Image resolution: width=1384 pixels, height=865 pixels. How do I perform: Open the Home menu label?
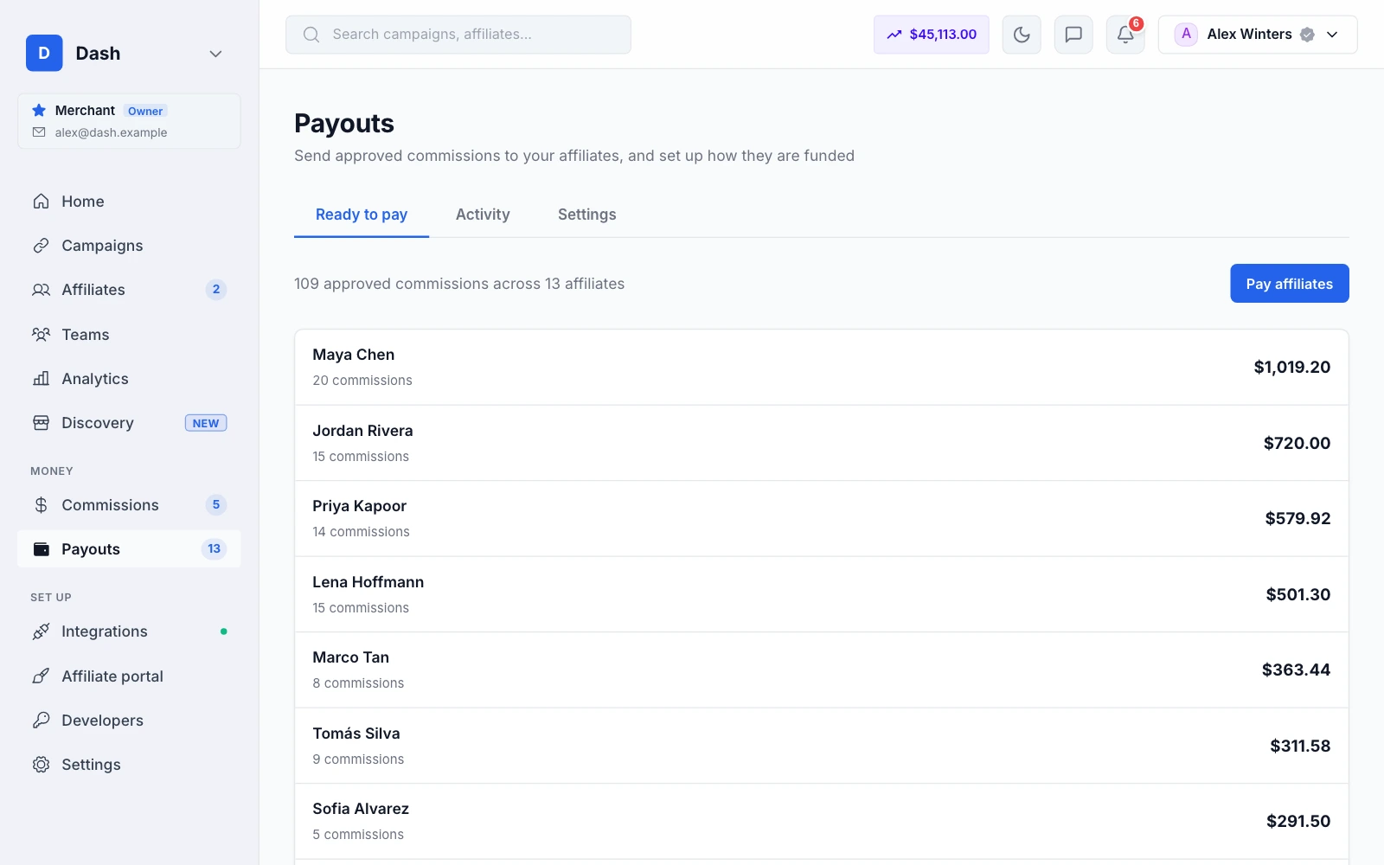83,202
